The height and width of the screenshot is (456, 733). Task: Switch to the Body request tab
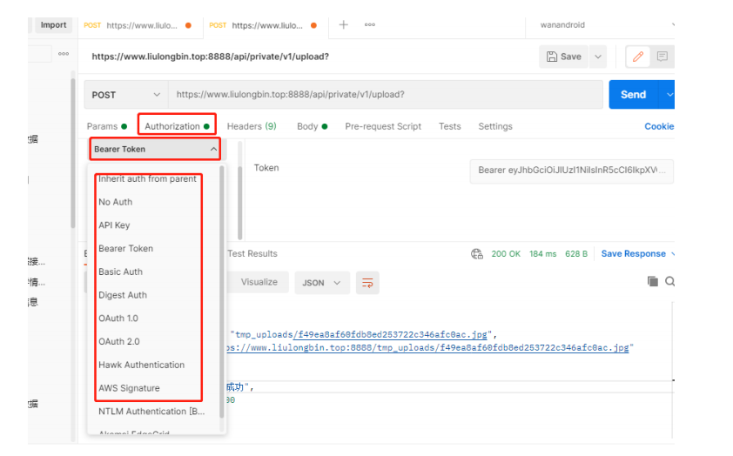(x=313, y=126)
